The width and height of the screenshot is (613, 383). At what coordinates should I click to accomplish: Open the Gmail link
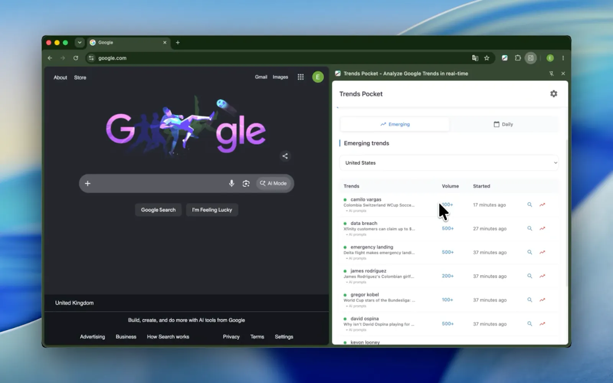coord(261,77)
